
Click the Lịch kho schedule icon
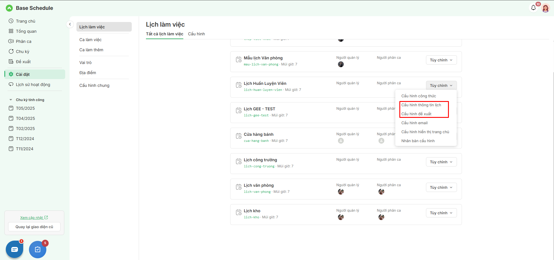[239, 213]
